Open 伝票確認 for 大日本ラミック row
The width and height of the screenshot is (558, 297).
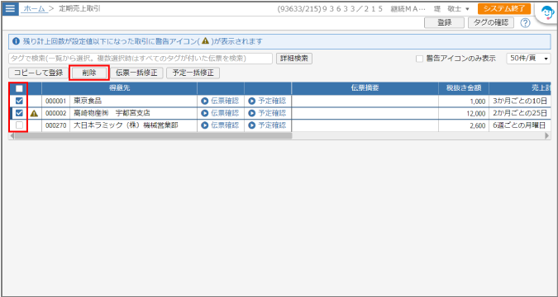pos(220,125)
